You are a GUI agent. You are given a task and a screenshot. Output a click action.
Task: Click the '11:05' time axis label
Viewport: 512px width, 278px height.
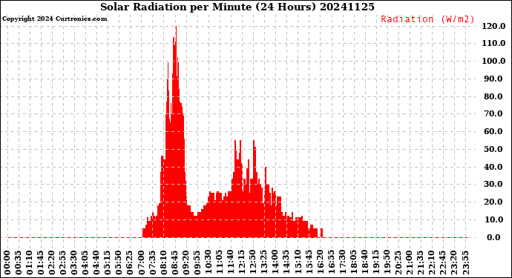pyautogui.click(x=220, y=263)
